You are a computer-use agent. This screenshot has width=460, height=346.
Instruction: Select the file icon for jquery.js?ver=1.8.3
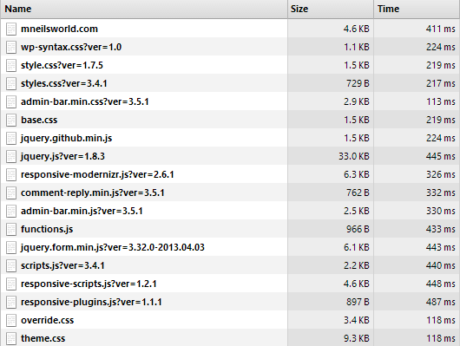pos(11,156)
